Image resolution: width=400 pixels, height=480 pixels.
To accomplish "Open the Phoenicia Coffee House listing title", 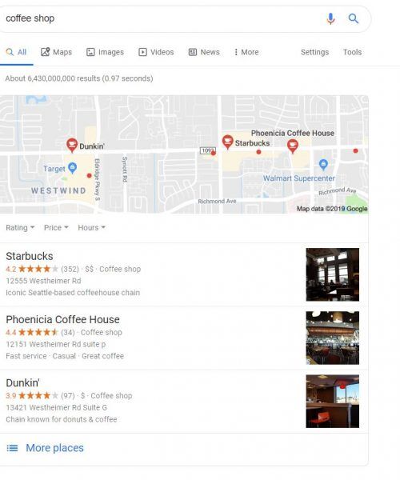I will click(x=62, y=319).
